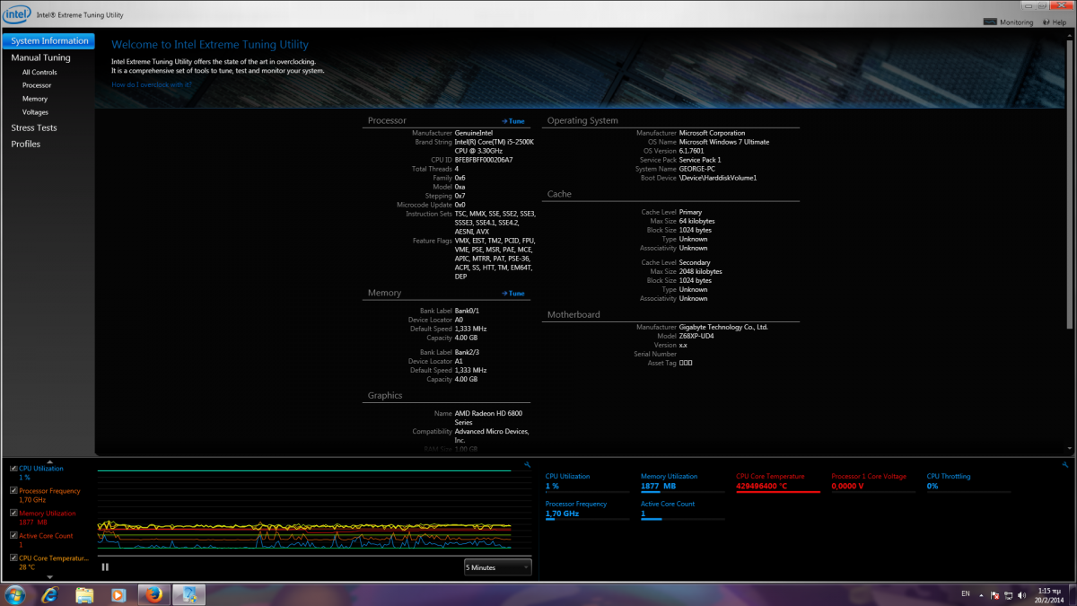This screenshot has width=1077, height=606.
Task: Open the Stress Tests section
Action: tap(34, 127)
